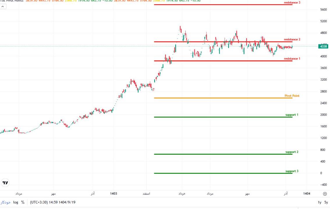Click the current price label 4338
This screenshot has height=209, width=330.
point(323,46)
